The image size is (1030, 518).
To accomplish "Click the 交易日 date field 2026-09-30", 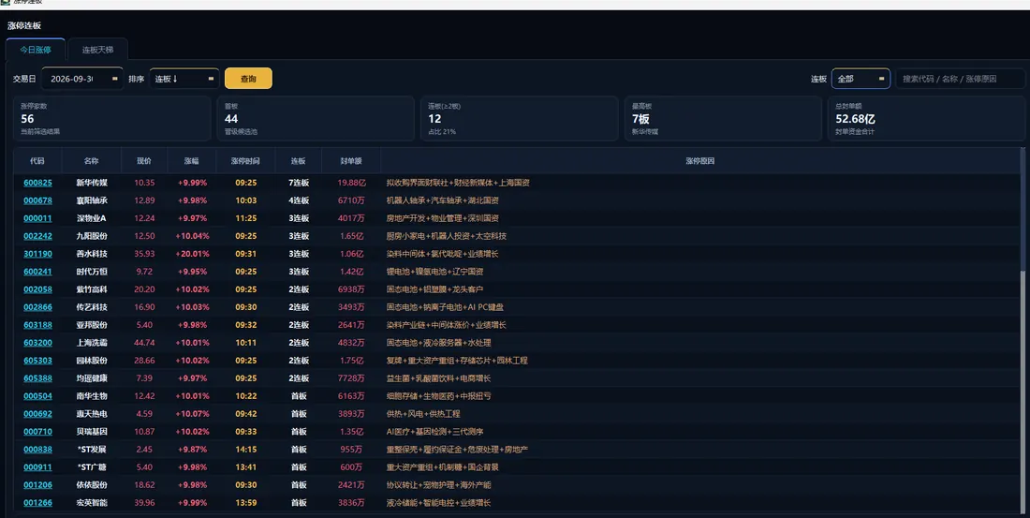I will coord(82,79).
